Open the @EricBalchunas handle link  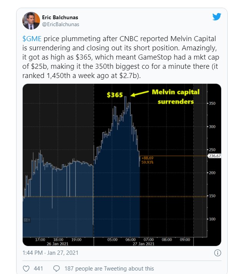[x=60, y=24]
